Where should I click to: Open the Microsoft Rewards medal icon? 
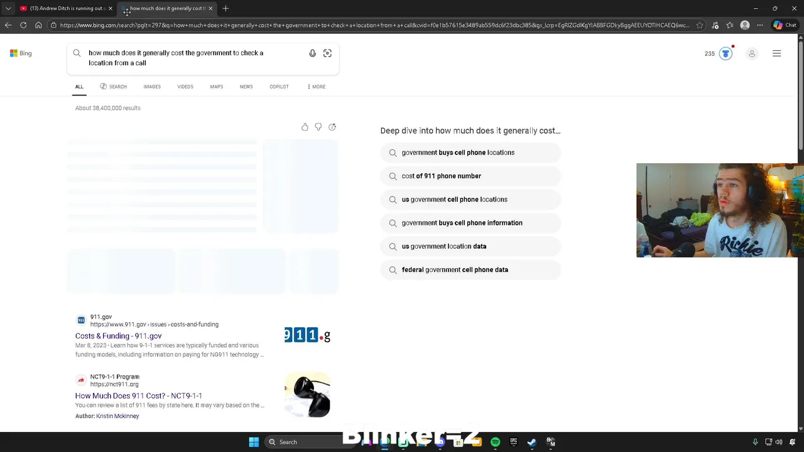tap(725, 53)
